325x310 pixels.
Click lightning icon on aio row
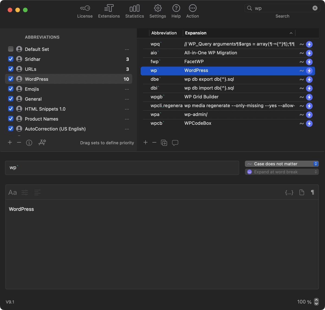click(x=309, y=53)
